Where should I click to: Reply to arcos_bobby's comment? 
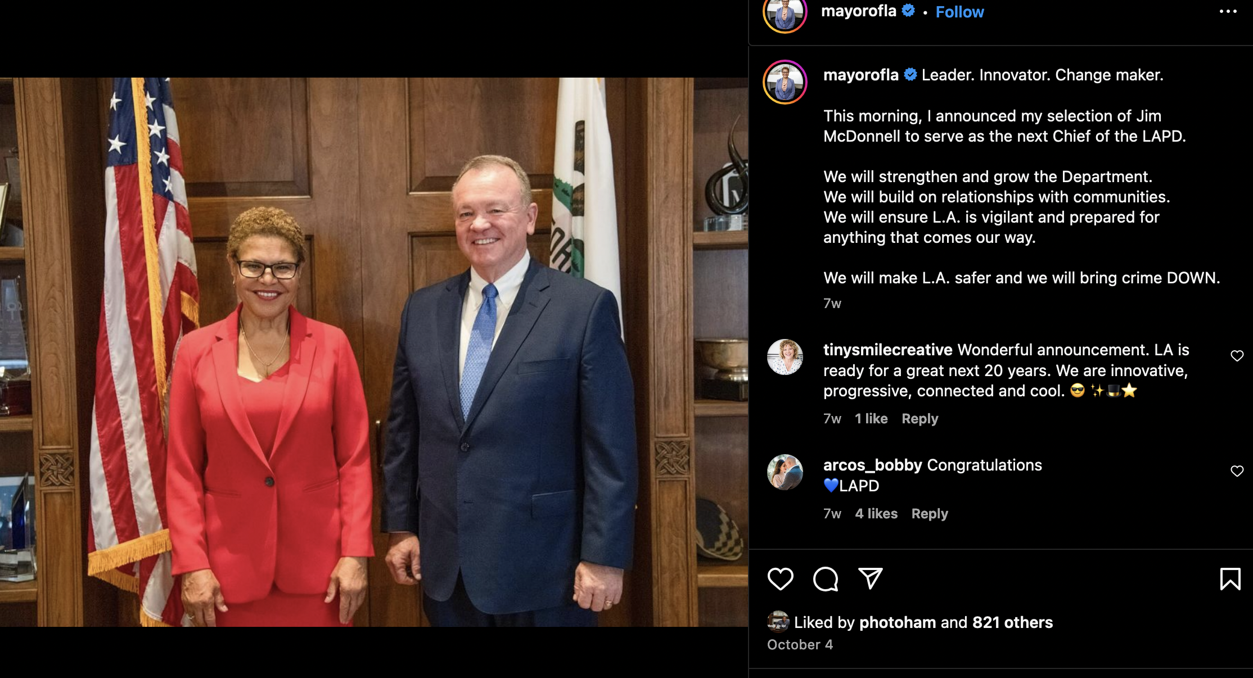[929, 514]
